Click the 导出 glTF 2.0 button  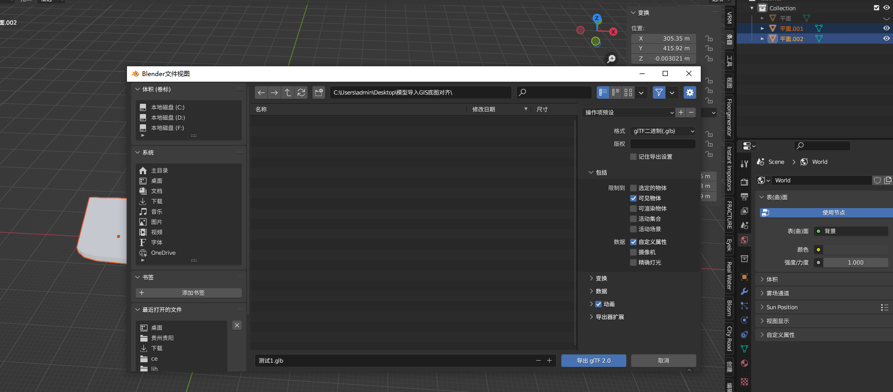tap(593, 361)
